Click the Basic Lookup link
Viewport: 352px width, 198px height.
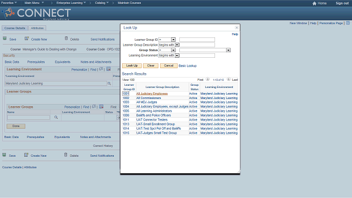[x=188, y=66]
